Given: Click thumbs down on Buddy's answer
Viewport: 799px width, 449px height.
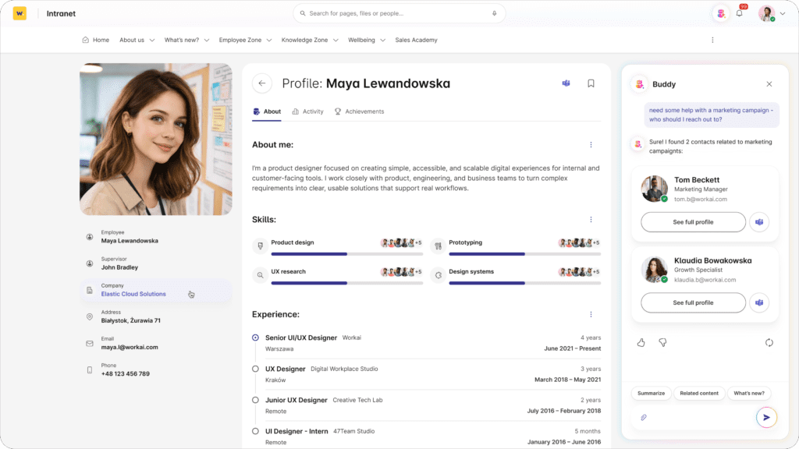Looking at the screenshot, I should click(x=662, y=342).
